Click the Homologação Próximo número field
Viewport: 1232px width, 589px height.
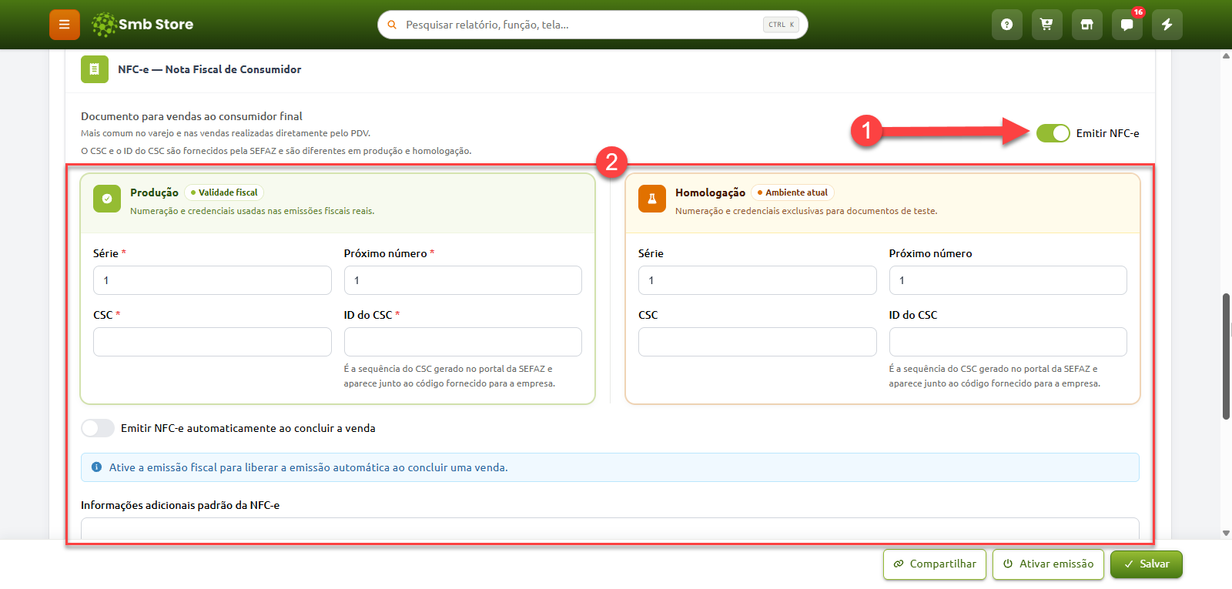point(1008,280)
